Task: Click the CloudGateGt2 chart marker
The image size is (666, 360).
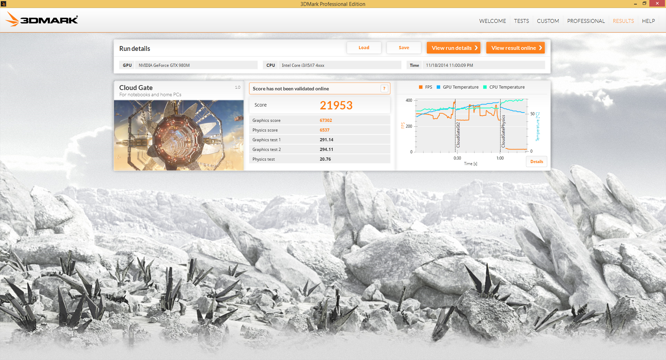Action: 458,135
